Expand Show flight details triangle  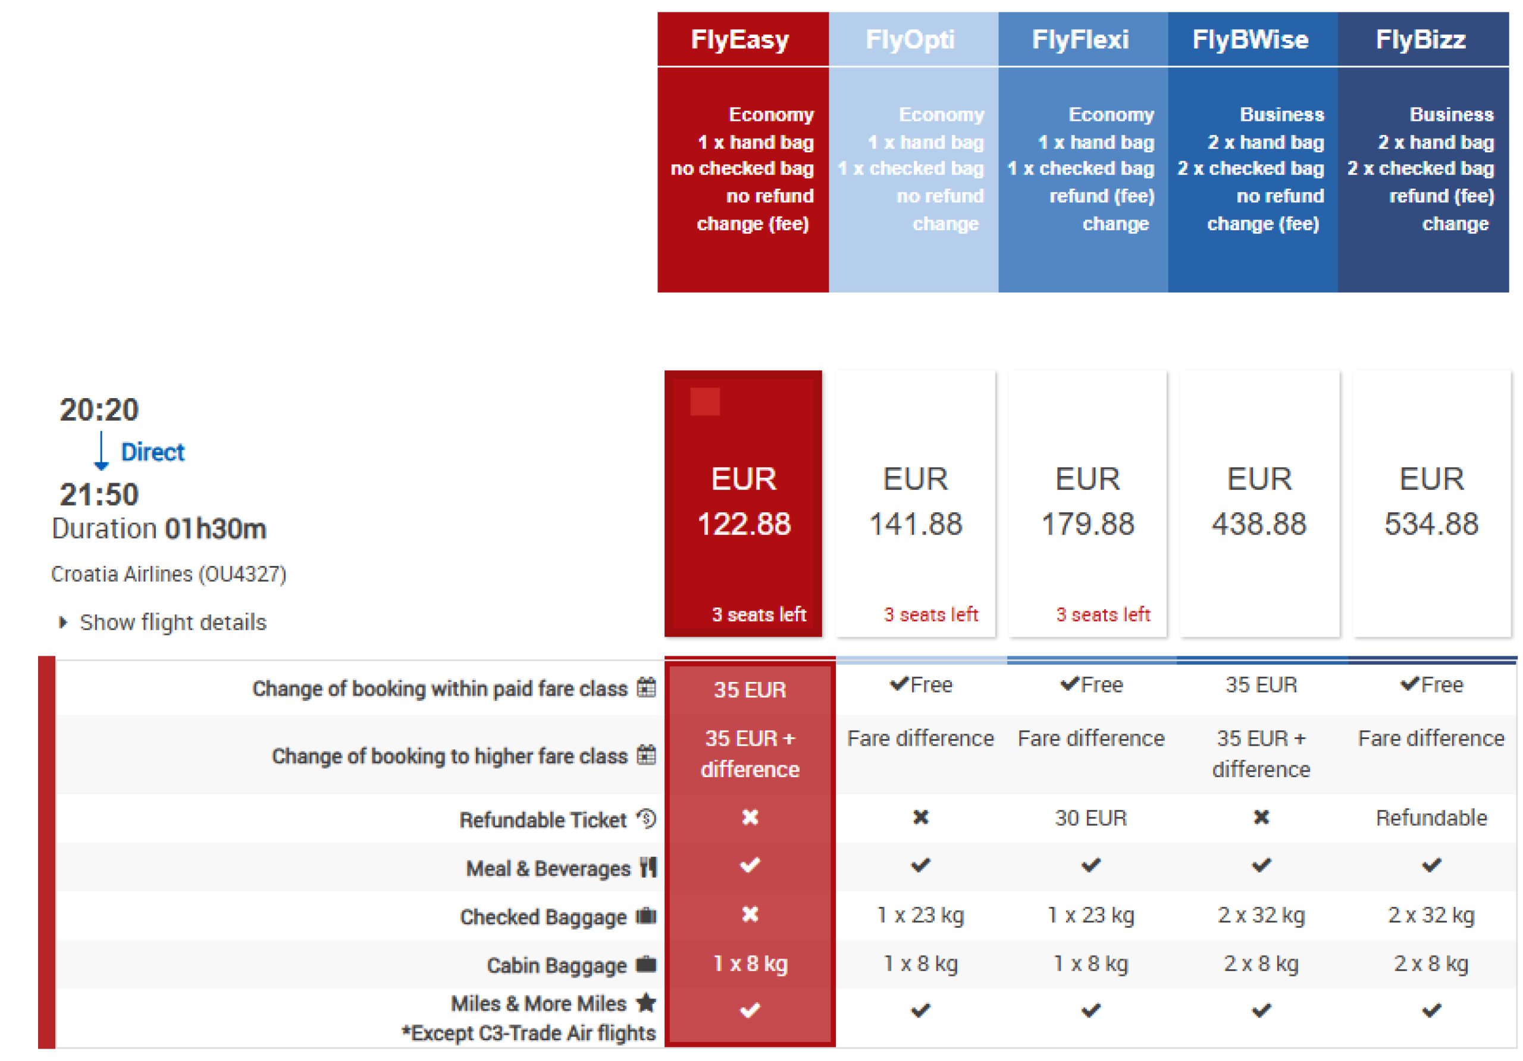(63, 622)
